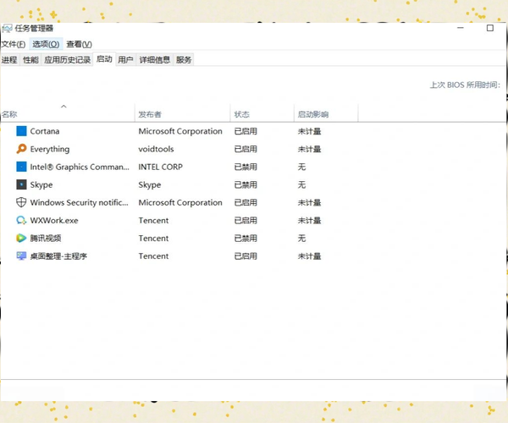
Task: Switch to the 详细信息 tab
Action: (155, 59)
